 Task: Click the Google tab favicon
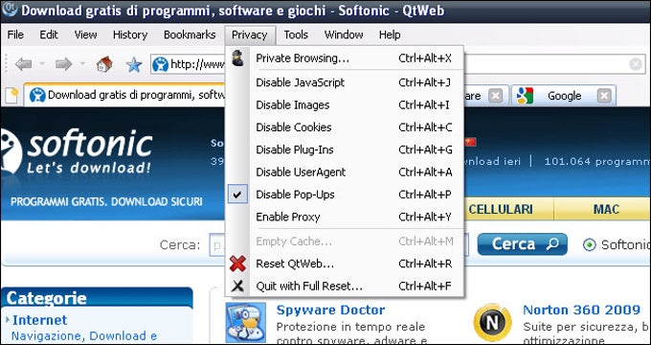point(526,96)
